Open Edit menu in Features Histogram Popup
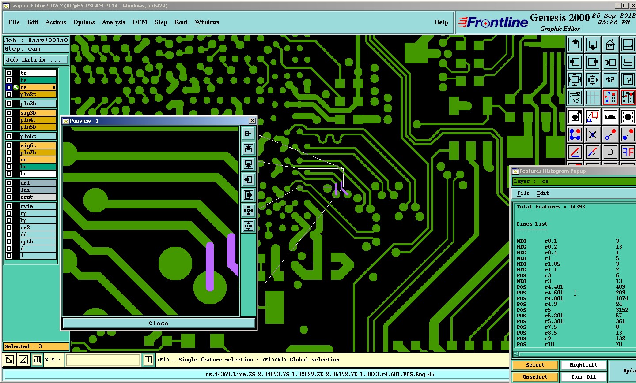The height and width of the screenshot is (383, 636). click(x=543, y=193)
